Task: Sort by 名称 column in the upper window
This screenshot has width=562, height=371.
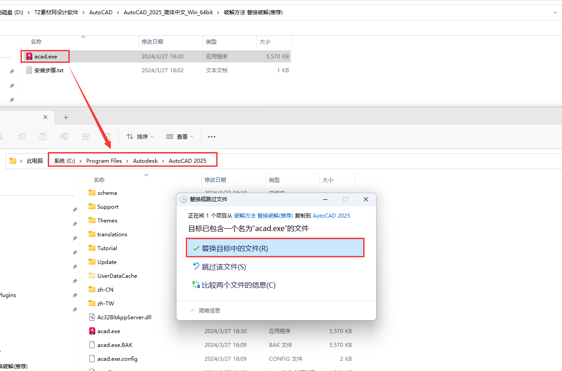Action: [36, 41]
